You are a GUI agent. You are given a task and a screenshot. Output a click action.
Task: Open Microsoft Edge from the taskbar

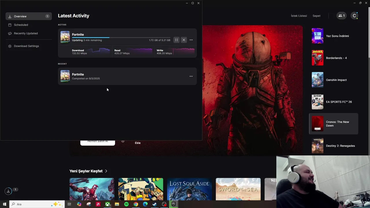coord(145,204)
